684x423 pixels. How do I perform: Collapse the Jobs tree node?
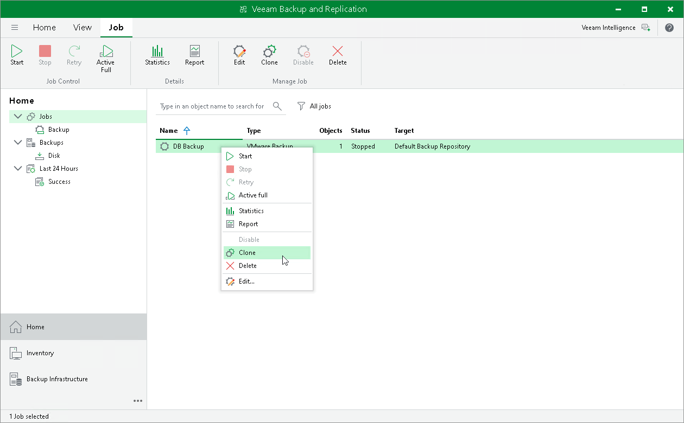pos(18,117)
